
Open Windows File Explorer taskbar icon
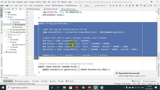coord(64,87)
